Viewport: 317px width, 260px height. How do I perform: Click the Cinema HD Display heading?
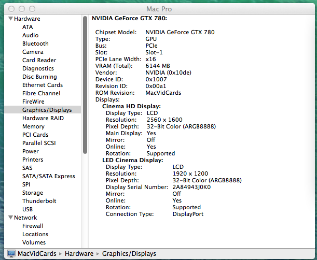131,106
